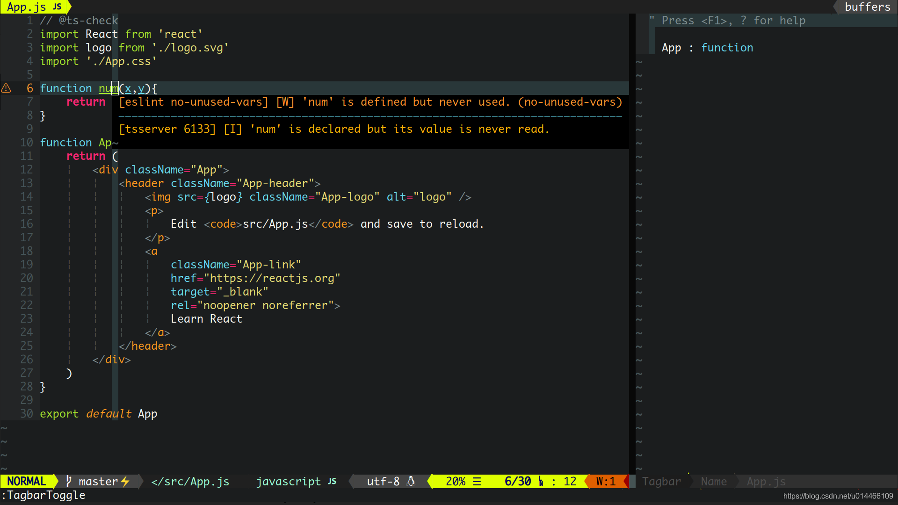Click the img tag on line 14
Viewport: 898px width, 505px height.
pyautogui.click(x=308, y=197)
